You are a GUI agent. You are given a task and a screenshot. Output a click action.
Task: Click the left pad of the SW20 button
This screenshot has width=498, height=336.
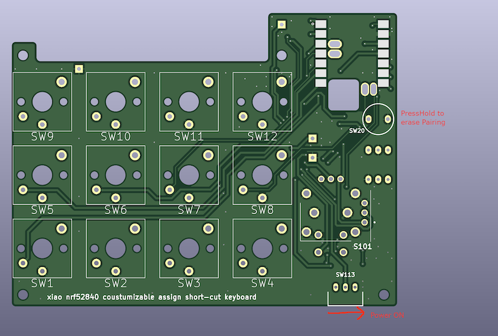tap(369, 119)
